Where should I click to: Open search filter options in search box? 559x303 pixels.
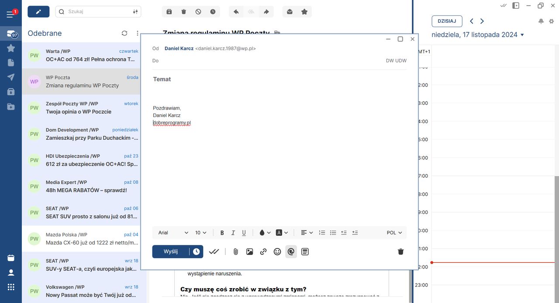coord(135,12)
